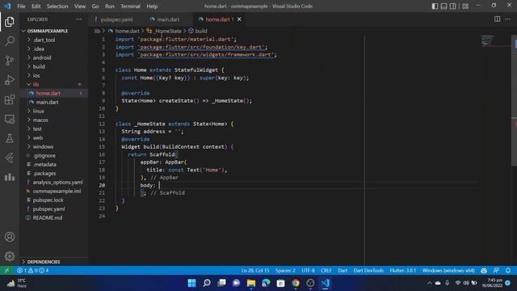Expand the macos folder
The width and height of the screenshot is (517, 291).
40,120
